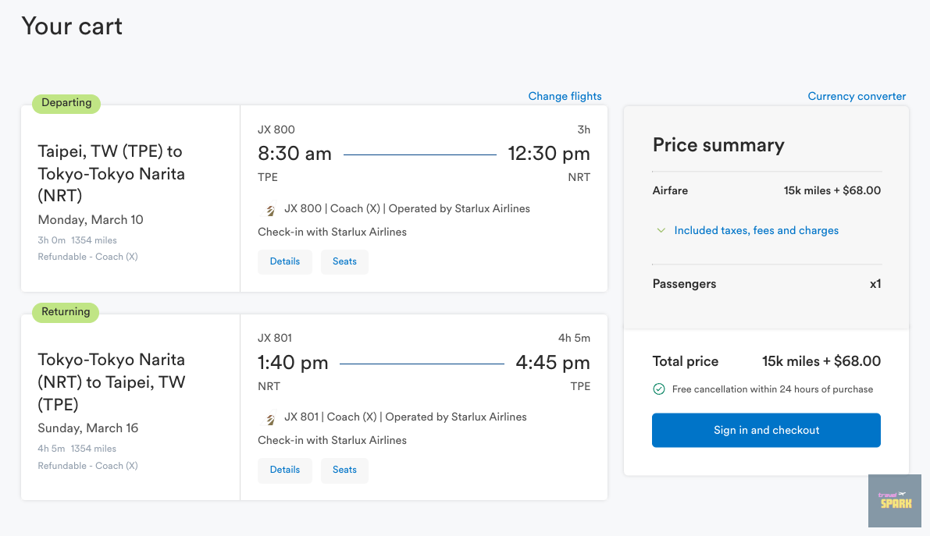Open the Change flights link

(565, 97)
